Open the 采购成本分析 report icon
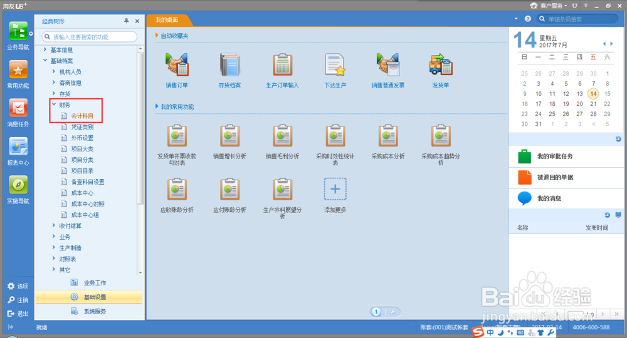The width and height of the screenshot is (627, 338). coord(388,136)
